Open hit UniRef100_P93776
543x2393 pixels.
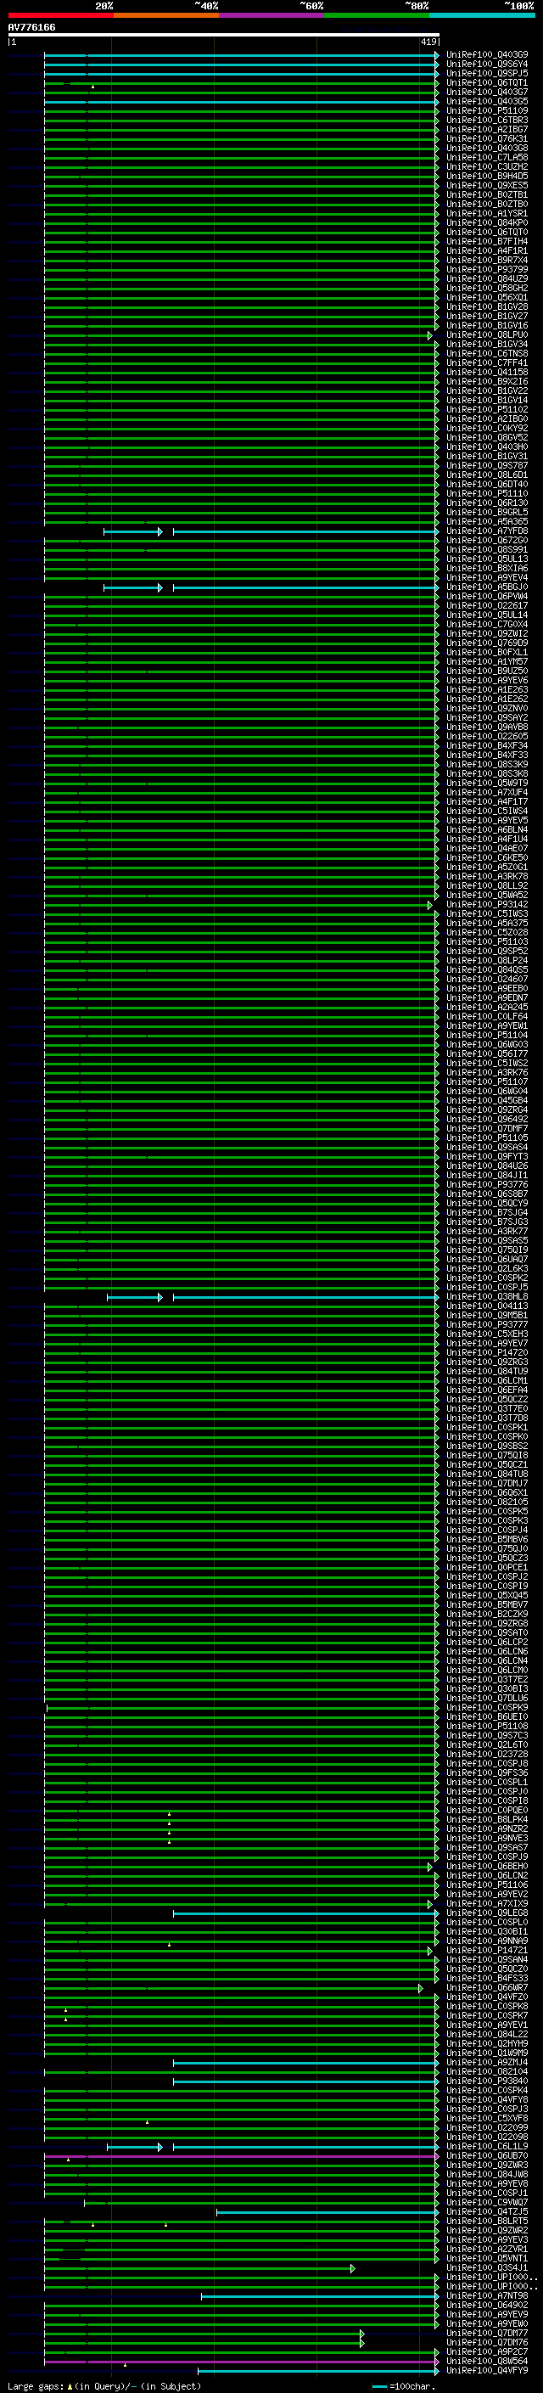487,1185
